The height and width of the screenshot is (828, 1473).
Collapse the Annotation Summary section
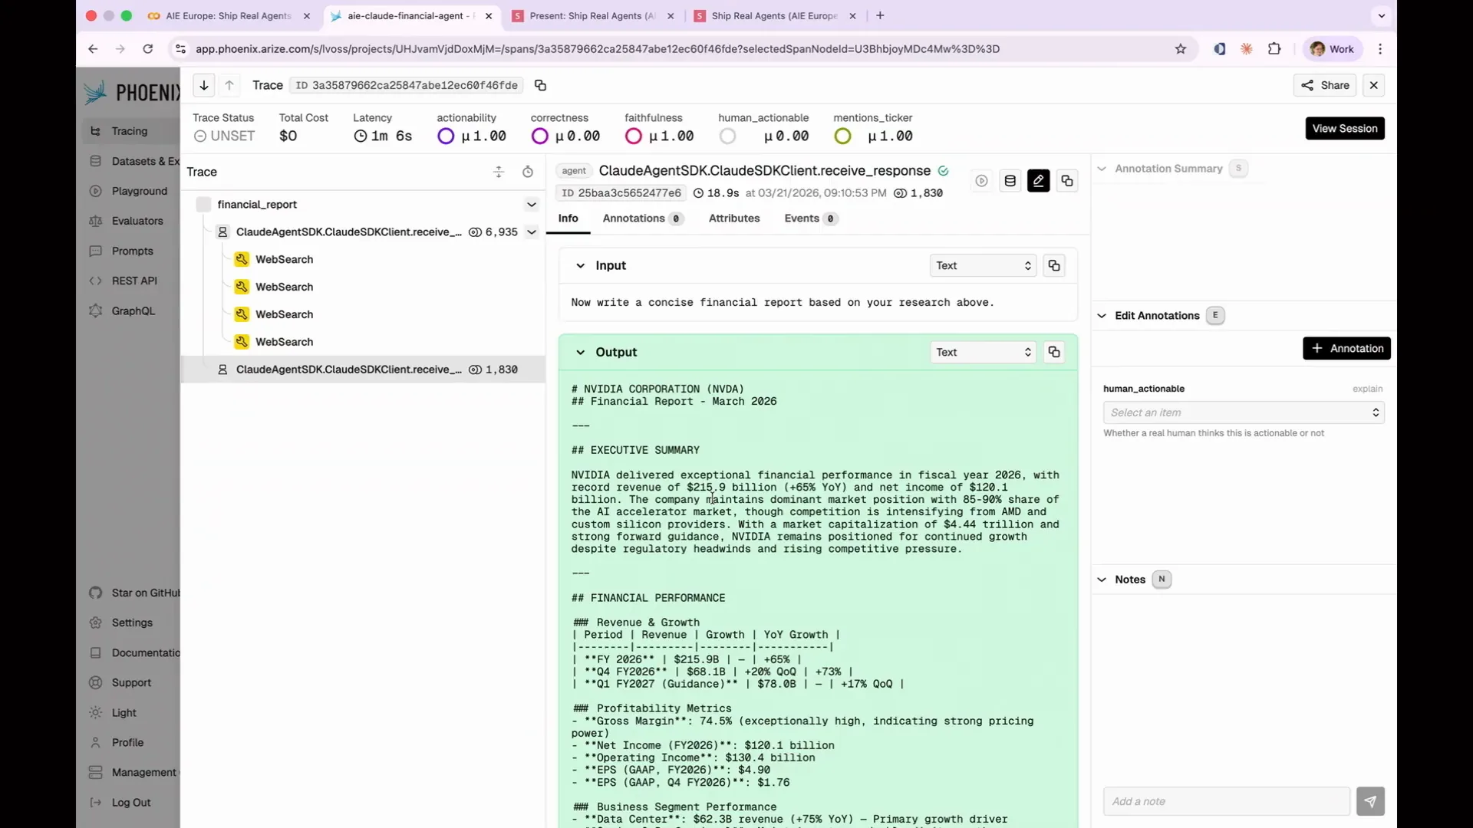(1102, 169)
